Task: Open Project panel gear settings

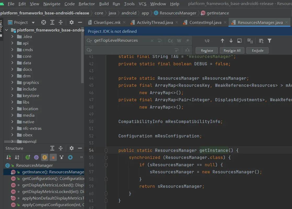Action: (72, 22)
